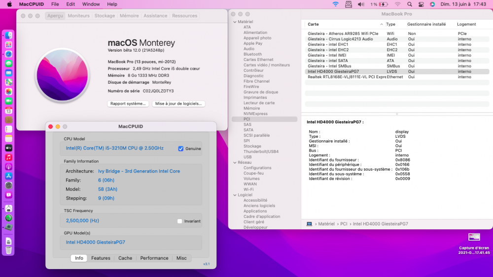Open FaceTime from the Dock
This screenshot has width=493, height=277.
point(8,101)
